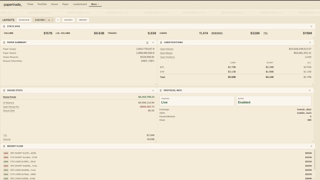The image size is (320, 180).
Task: Grab the Stats KPIs panel drag handle
Action: (4, 26)
